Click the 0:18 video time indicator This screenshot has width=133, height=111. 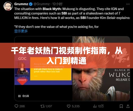coord(26,96)
